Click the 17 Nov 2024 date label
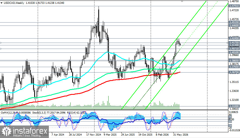 coord(94,135)
